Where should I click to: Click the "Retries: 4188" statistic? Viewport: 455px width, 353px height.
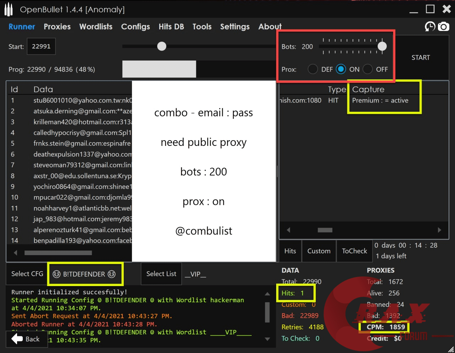coord(303,327)
